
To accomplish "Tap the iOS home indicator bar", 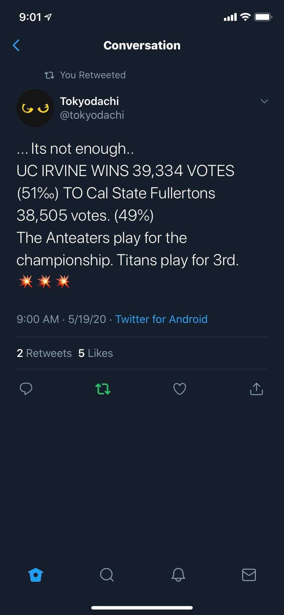I will tap(142, 608).
